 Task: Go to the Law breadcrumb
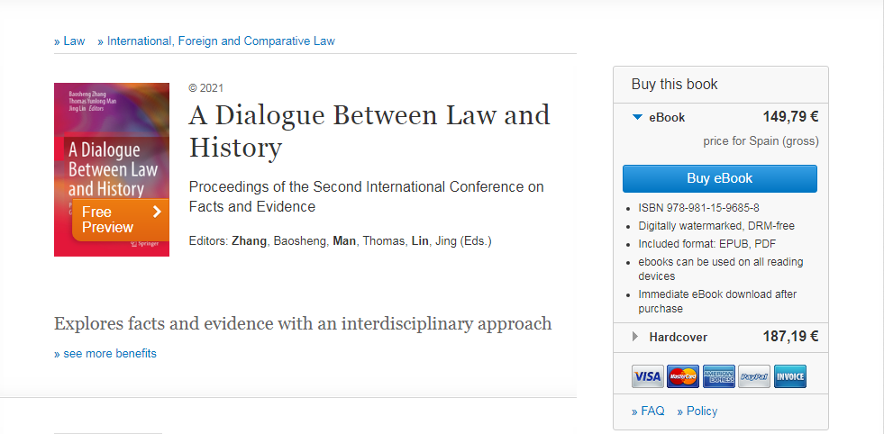(70, 41)
